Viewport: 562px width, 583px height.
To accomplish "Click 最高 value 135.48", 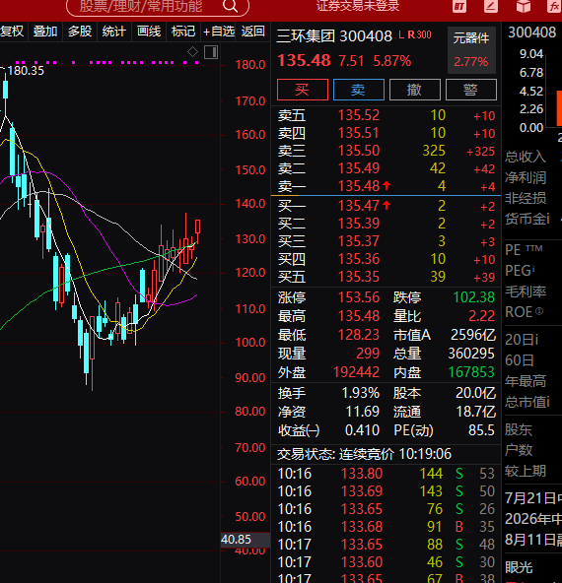I will pos(359,316).
